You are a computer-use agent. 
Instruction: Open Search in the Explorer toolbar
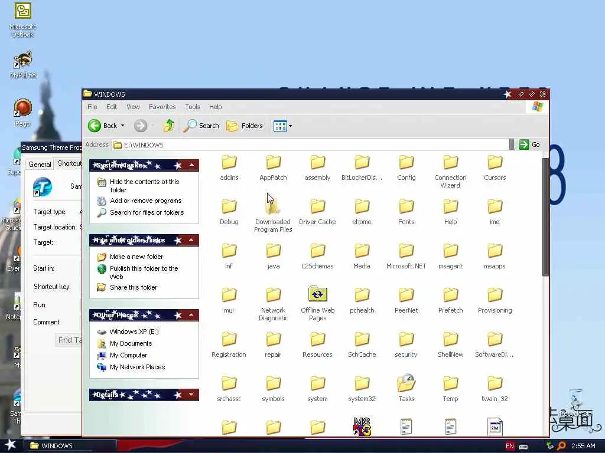[201, 126]
